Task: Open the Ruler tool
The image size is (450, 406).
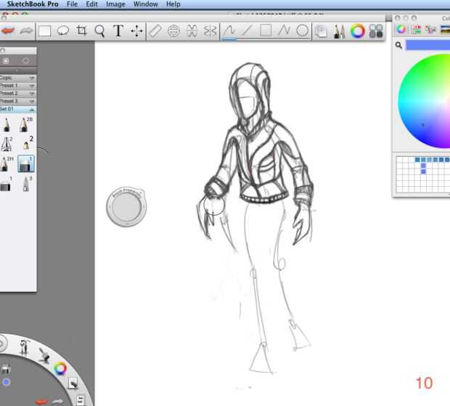Action: [x=155, y=31]
